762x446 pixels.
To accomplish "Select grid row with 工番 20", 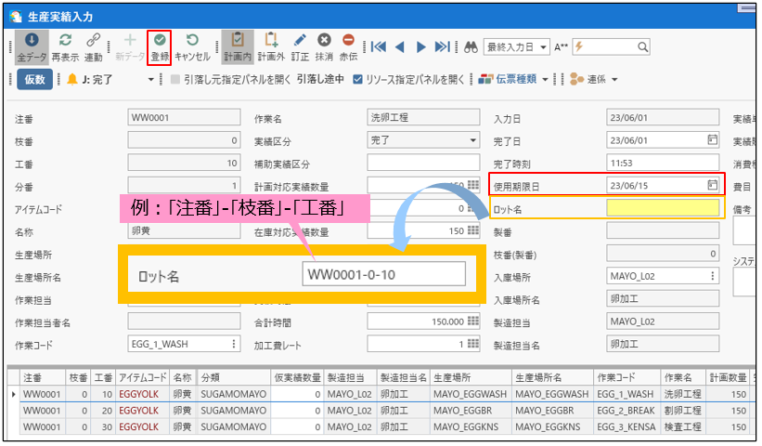I will [381, 411].
